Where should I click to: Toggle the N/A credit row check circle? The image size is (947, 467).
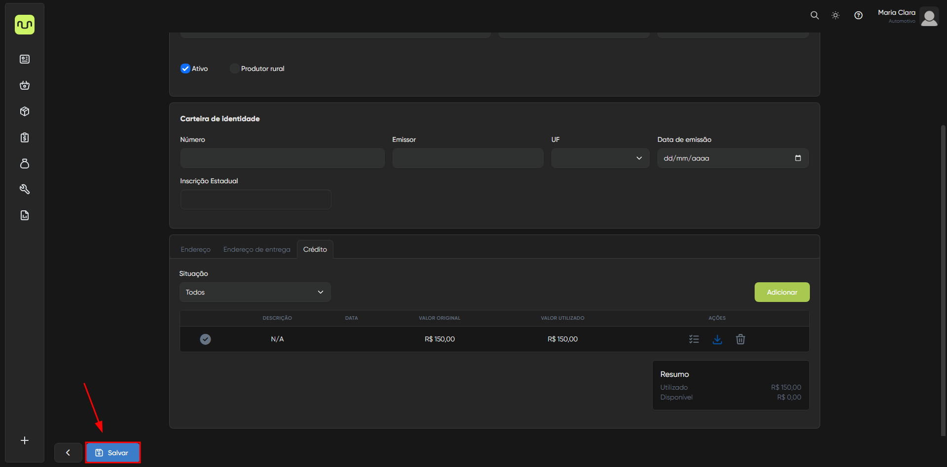205,339
